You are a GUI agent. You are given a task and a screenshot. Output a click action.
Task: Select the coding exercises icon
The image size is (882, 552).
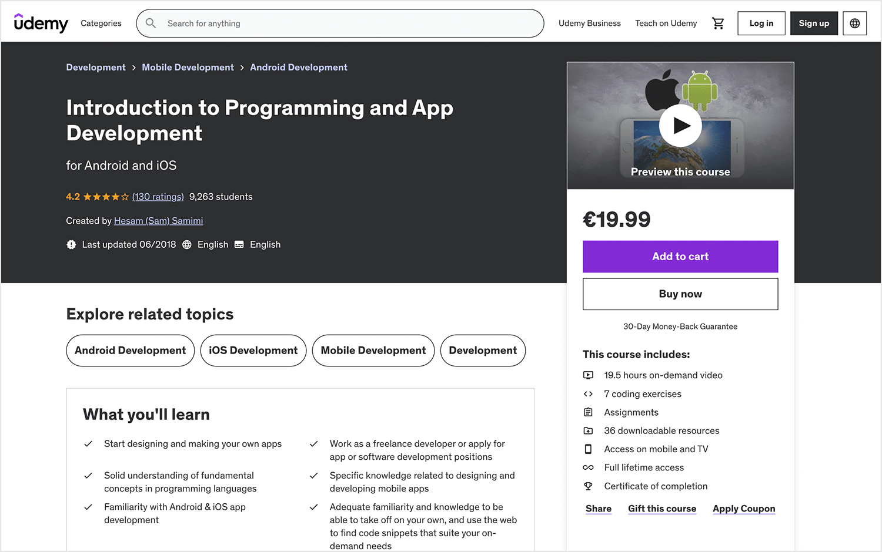click(x=588, y=393)
